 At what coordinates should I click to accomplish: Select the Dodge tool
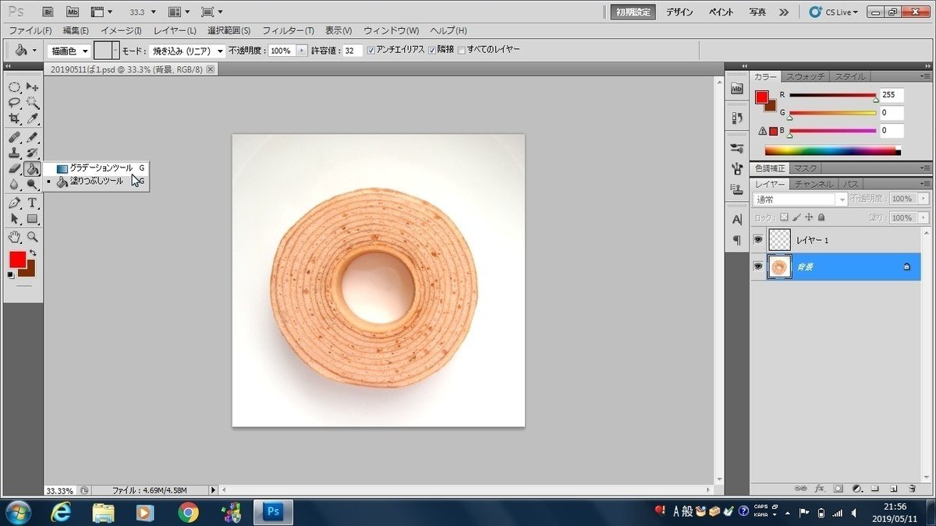[32, 185]
